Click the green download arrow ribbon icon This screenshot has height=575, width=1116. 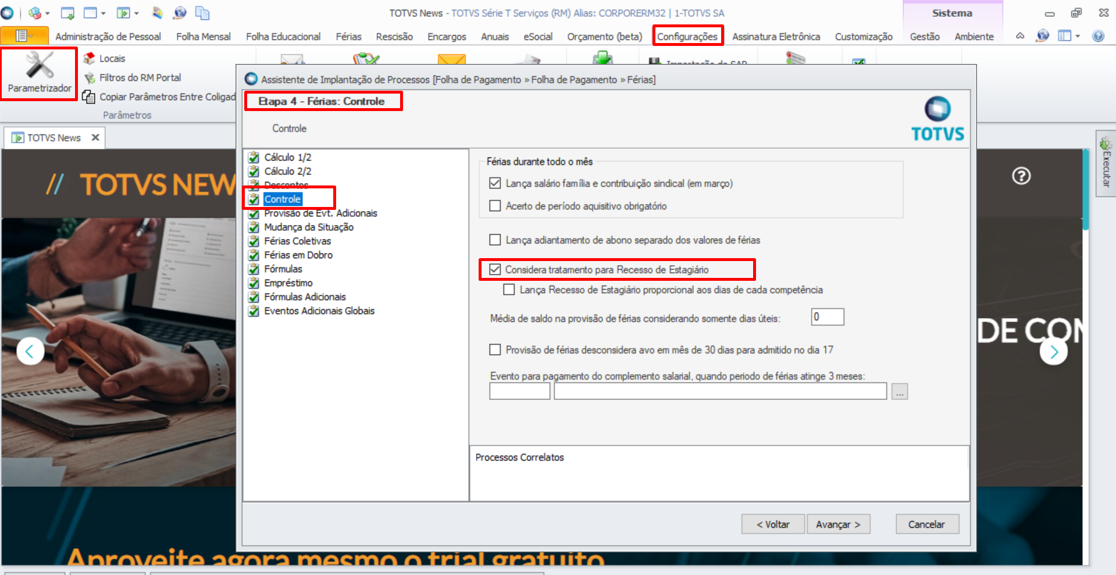pyautogui.click(x=602, y=58)
